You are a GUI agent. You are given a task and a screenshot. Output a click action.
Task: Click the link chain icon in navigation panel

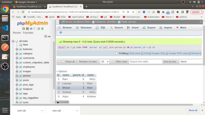tap(49, 36)
